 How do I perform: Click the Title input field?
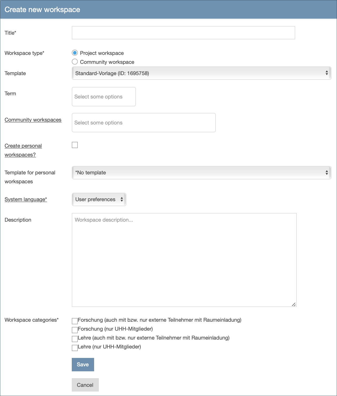coord(183,33)
